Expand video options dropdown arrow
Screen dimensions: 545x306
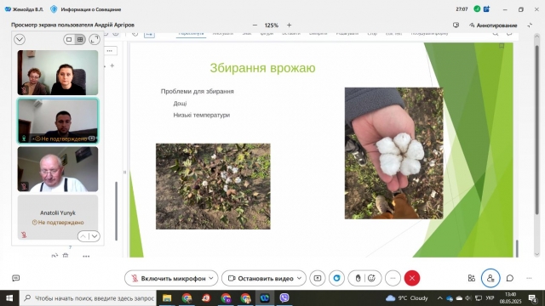point(299,278)
